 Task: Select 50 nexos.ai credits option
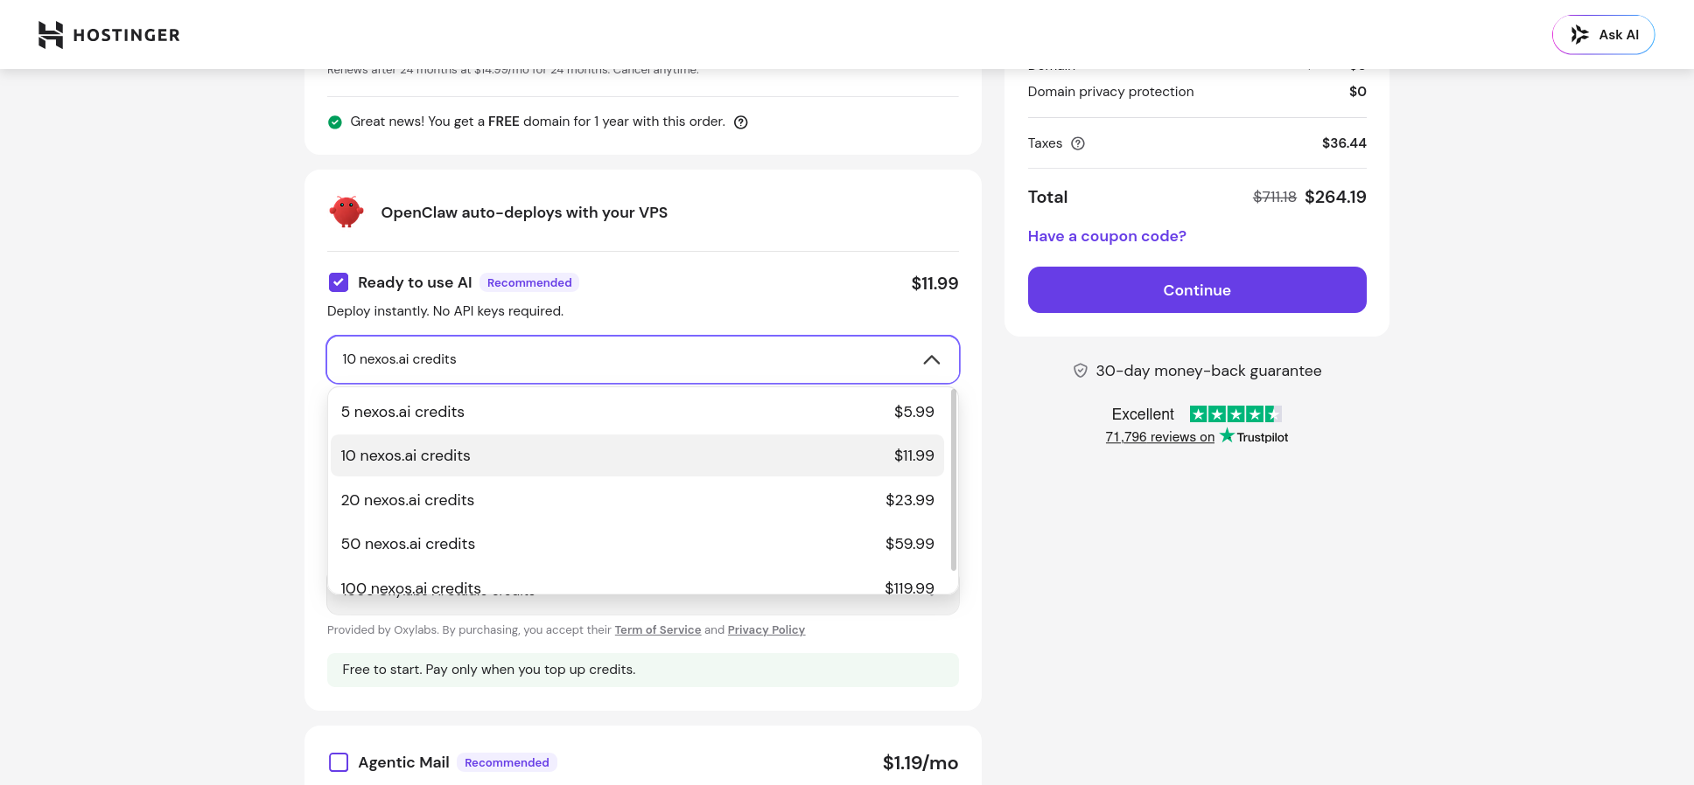[637, 544]
